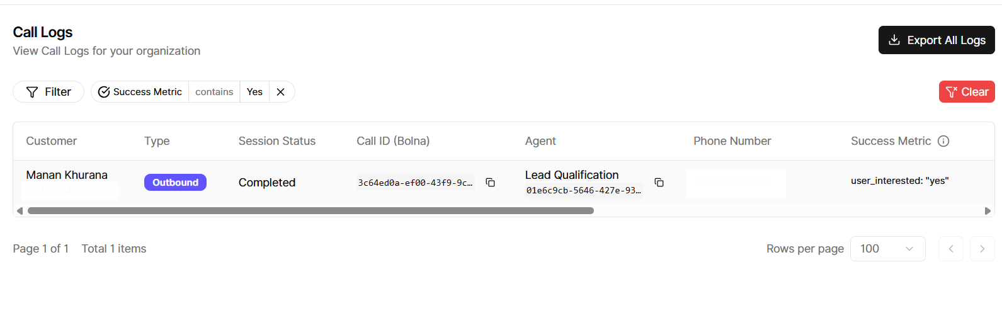This screenshot has width=1002, height=313.
Task: Click the Success Metric info icon
Action: [x=943, y=141]
